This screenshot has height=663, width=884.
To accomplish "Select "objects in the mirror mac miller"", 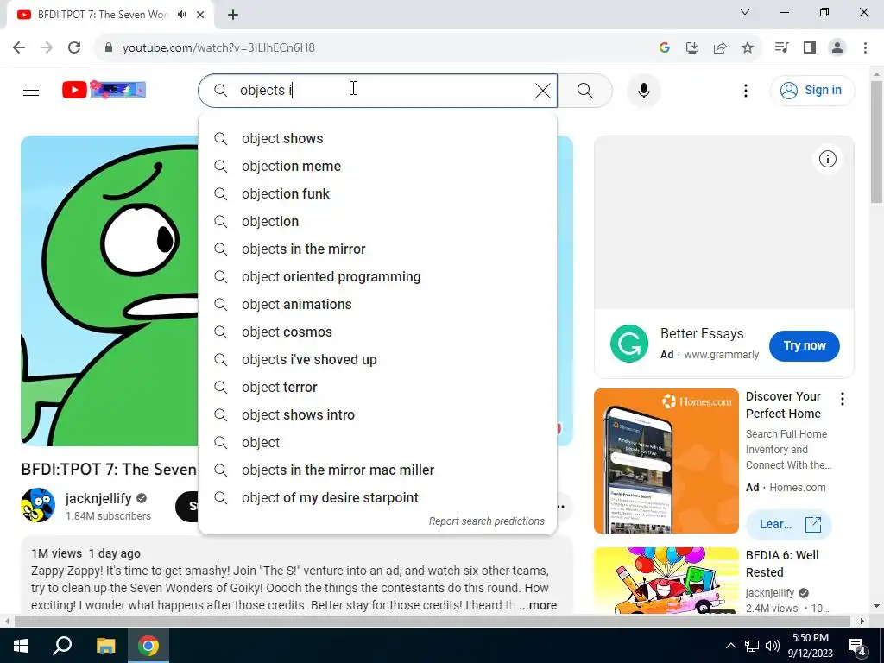I will tap(378, 470).
